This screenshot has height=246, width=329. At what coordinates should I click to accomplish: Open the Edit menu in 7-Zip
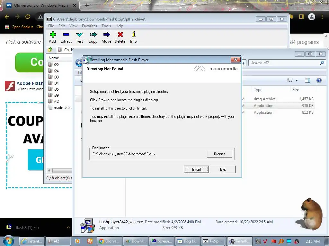[61, 26]
